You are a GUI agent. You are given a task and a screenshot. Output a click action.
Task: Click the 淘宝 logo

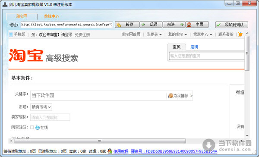click(x=26, y=56)
